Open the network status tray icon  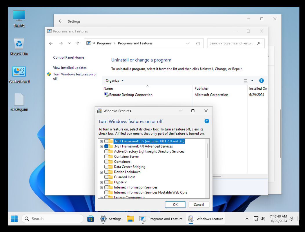tap(256, 219)
